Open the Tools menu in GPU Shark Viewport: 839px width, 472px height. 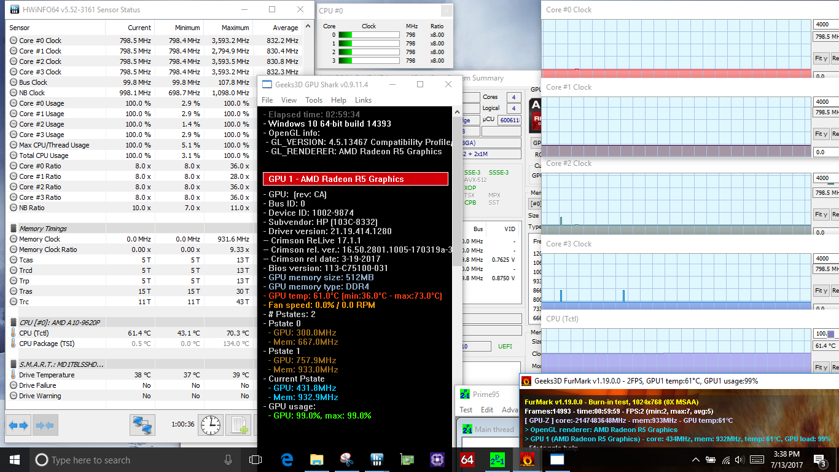(x=314, y=100)
